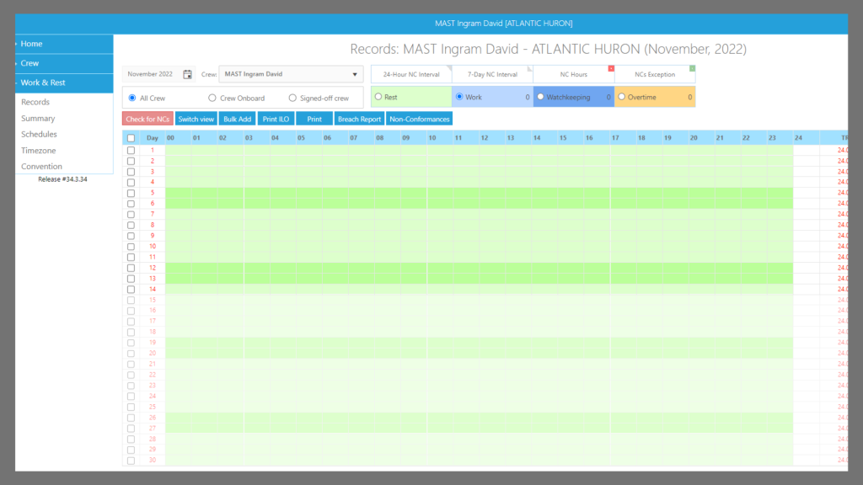Click the hour 24 column header

[x=807, y=138]
